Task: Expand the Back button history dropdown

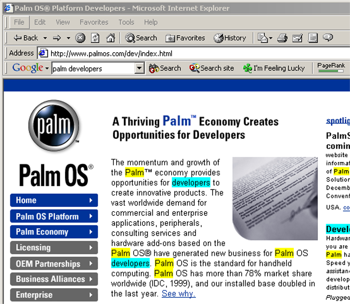Action: (45, 38)
